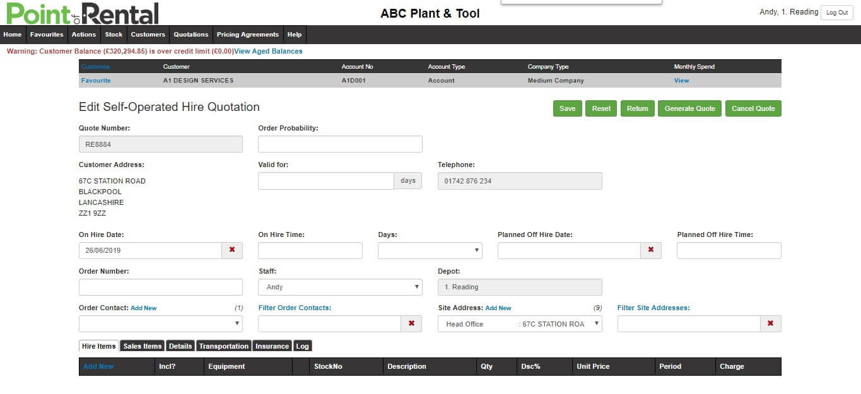Screen dimensions: 861x394
Task: Click the View link under Monthly Spend
Action: (682, 81)
